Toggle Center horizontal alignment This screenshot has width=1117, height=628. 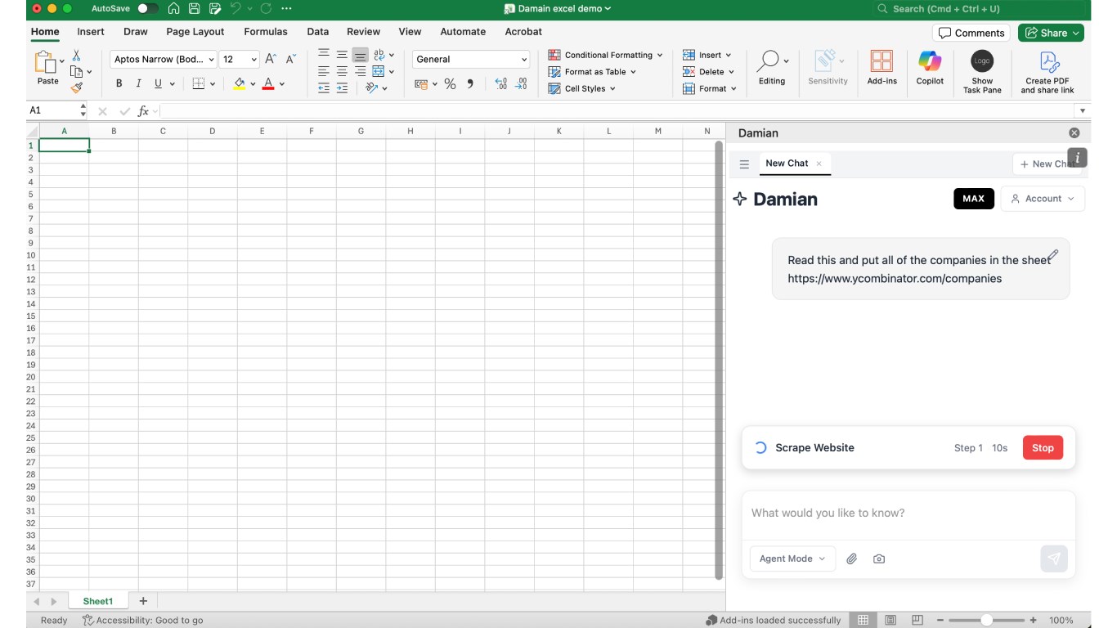click(342, 72)
